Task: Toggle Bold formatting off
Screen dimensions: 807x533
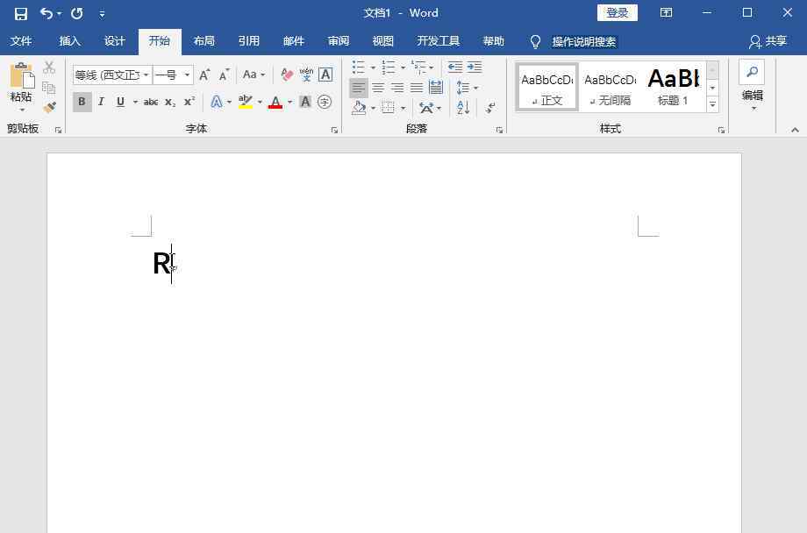Action: [82, 102]
